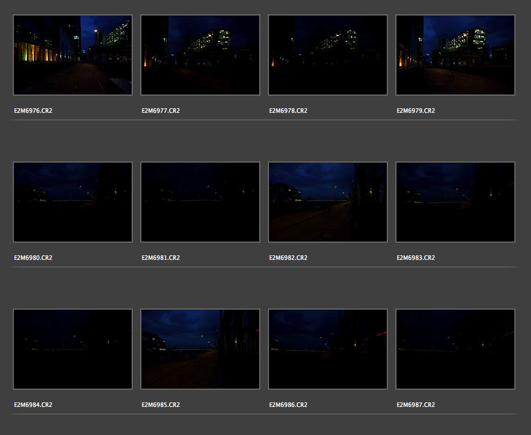The image size is (531, 435).
Task: Select the E2M6985.CR2 filename caption
Action: (161, 405)
